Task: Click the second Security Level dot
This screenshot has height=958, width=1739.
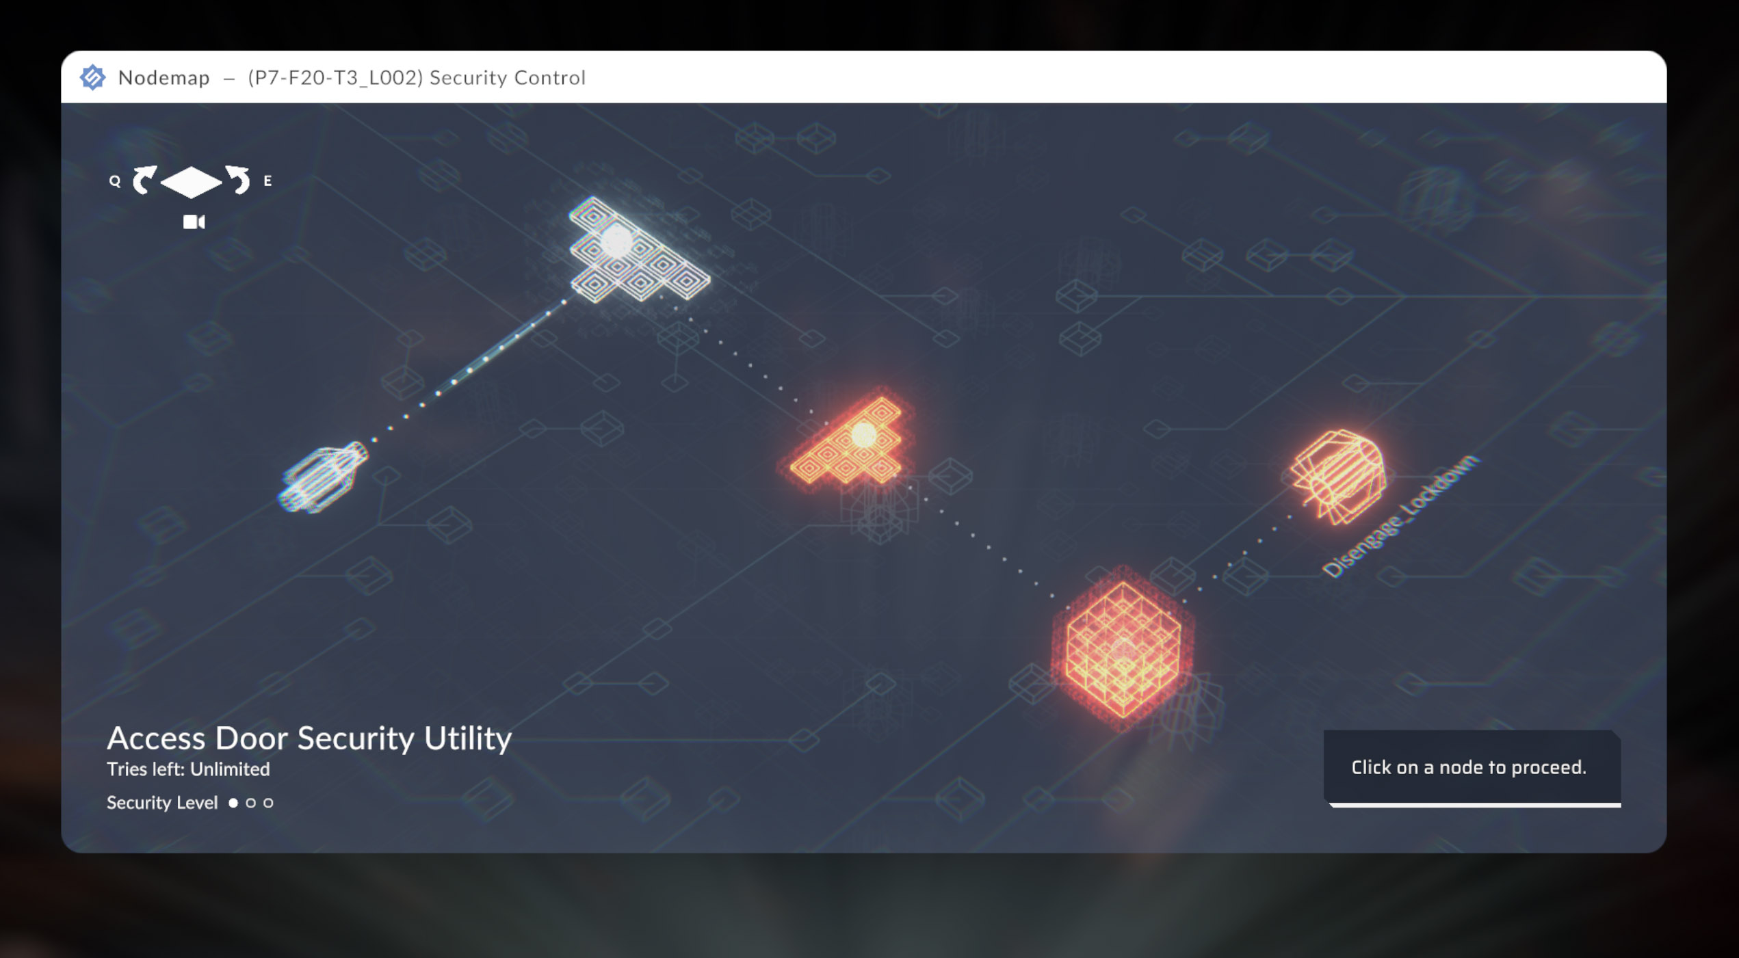Action: (x=251, y=803)
